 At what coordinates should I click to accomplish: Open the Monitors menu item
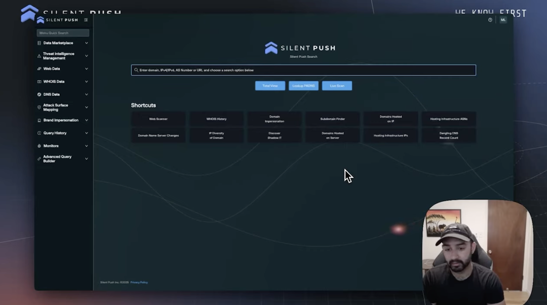(63, 146)
